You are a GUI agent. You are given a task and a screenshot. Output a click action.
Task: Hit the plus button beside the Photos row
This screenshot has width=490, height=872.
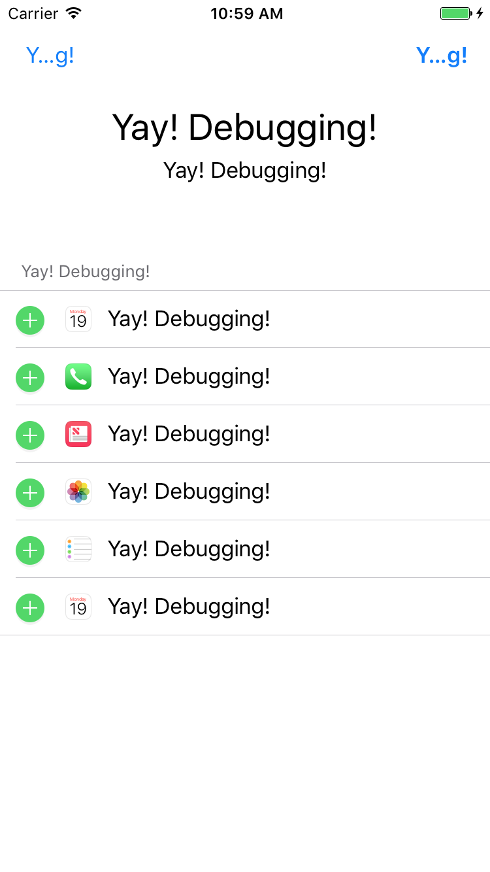pos(29,492)
